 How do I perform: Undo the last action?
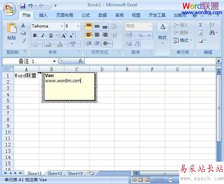point(30,6)
